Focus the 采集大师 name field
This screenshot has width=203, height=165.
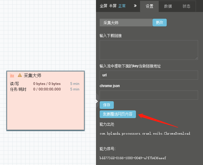(126, 23)
